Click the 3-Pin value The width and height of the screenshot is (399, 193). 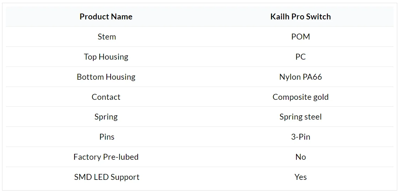[300, 137]
